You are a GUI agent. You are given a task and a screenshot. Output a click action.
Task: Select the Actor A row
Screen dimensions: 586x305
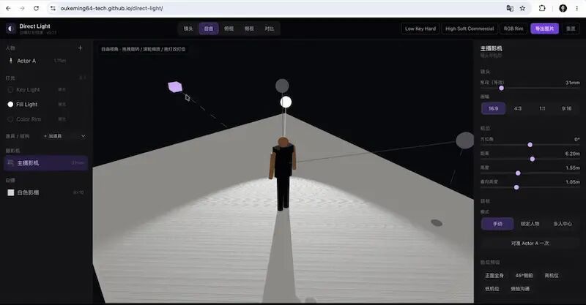tap(46, 61)
